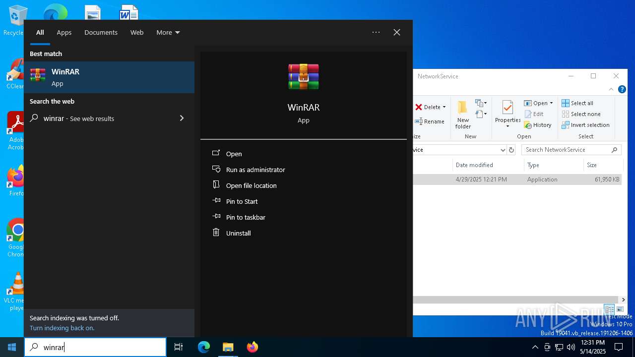Open network tray icon
The width and height of the screenshot is (635, 357).
click(x=559, y=347)
